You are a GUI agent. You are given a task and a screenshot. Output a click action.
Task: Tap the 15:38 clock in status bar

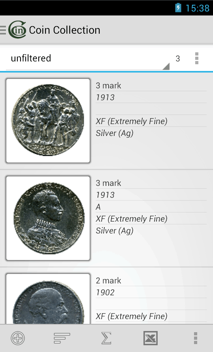(198, 8)
